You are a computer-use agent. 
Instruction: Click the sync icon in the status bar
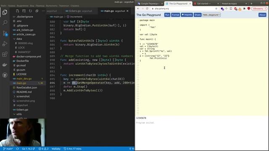pos(18,149)
